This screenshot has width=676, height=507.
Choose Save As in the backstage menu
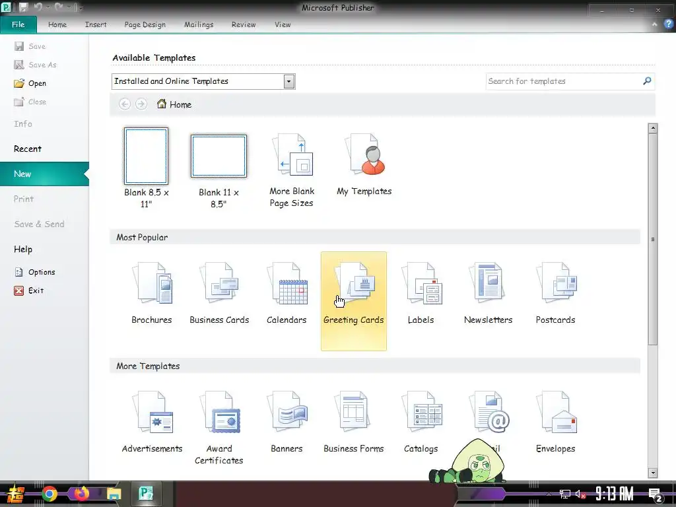click(36, 65)
